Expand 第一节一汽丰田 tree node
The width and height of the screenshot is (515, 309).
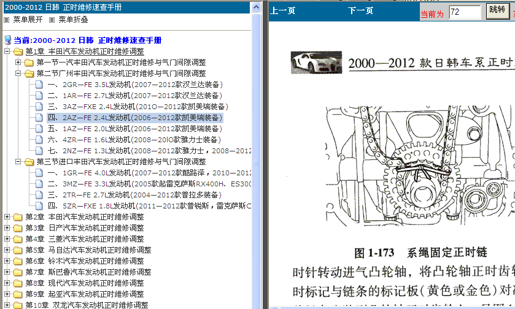pyautogui.click(x=18, y=62)
